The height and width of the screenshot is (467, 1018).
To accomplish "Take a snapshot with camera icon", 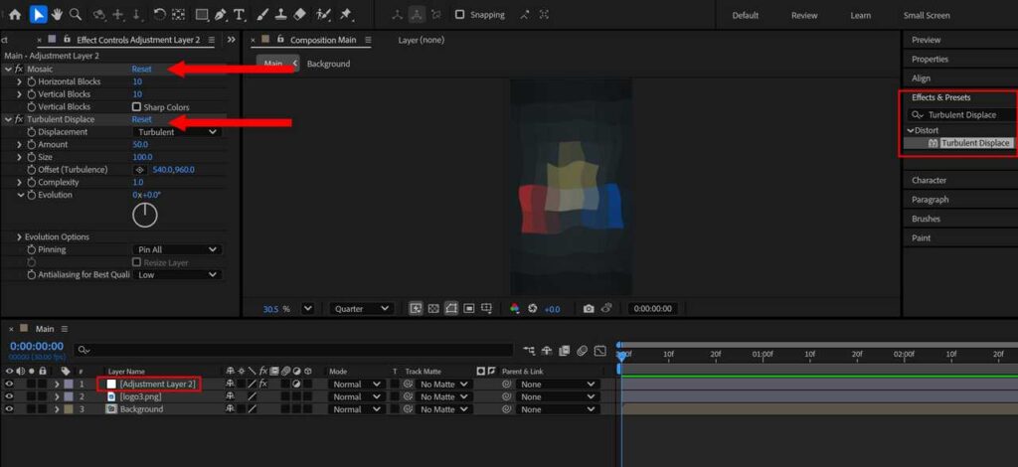I will [589, 309].
